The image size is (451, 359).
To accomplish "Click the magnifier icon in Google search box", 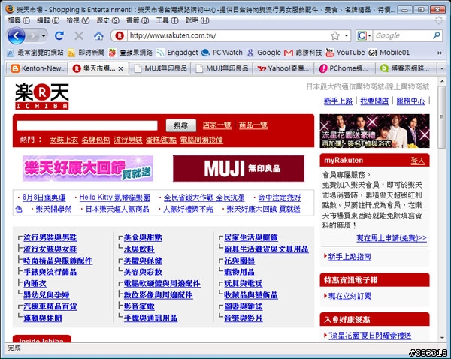I will pyautogui.click(x=436, y=35).
